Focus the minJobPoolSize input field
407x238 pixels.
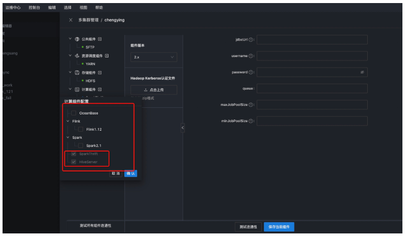coord(312,121)
